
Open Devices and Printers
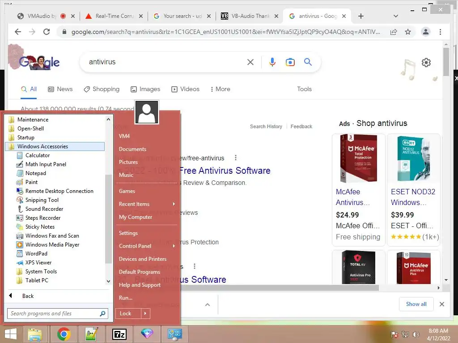tap(143, 259)
